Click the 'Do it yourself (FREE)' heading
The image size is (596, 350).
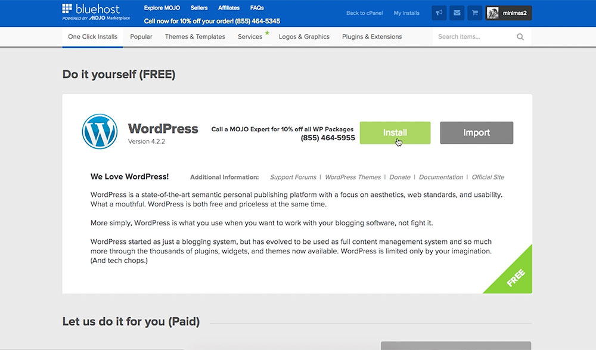(x=119, y=75)
